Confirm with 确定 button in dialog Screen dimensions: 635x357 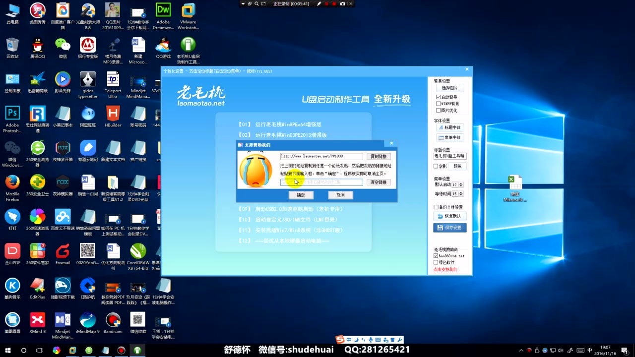pos(301,195)
